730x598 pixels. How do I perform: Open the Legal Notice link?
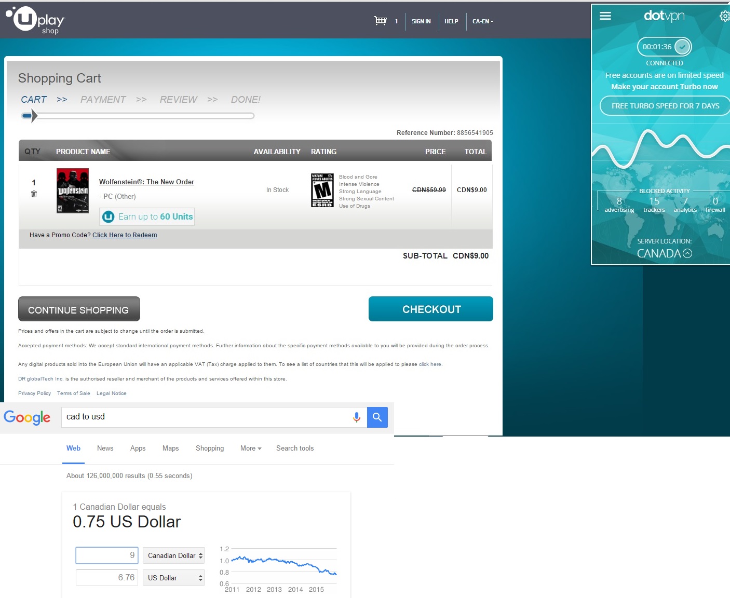point(112,393)
